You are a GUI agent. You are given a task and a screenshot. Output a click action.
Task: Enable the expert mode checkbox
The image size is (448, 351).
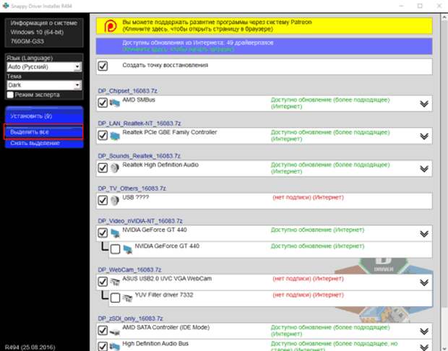pos(10,95)
